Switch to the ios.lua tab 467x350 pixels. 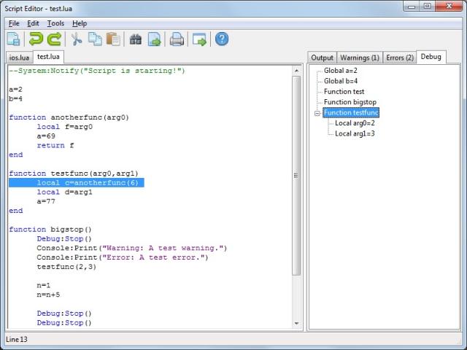[x=18, y=57]
